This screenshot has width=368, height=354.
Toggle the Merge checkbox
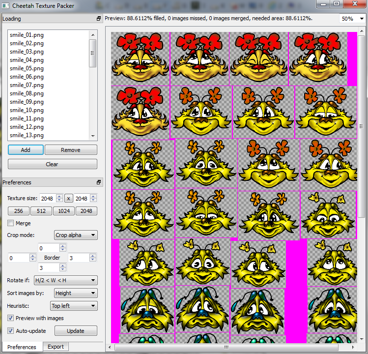10,223
